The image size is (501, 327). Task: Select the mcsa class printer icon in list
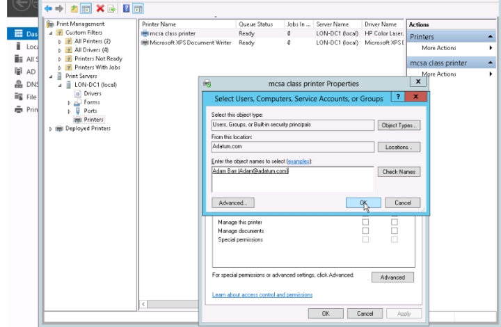(x=145, y=33)
